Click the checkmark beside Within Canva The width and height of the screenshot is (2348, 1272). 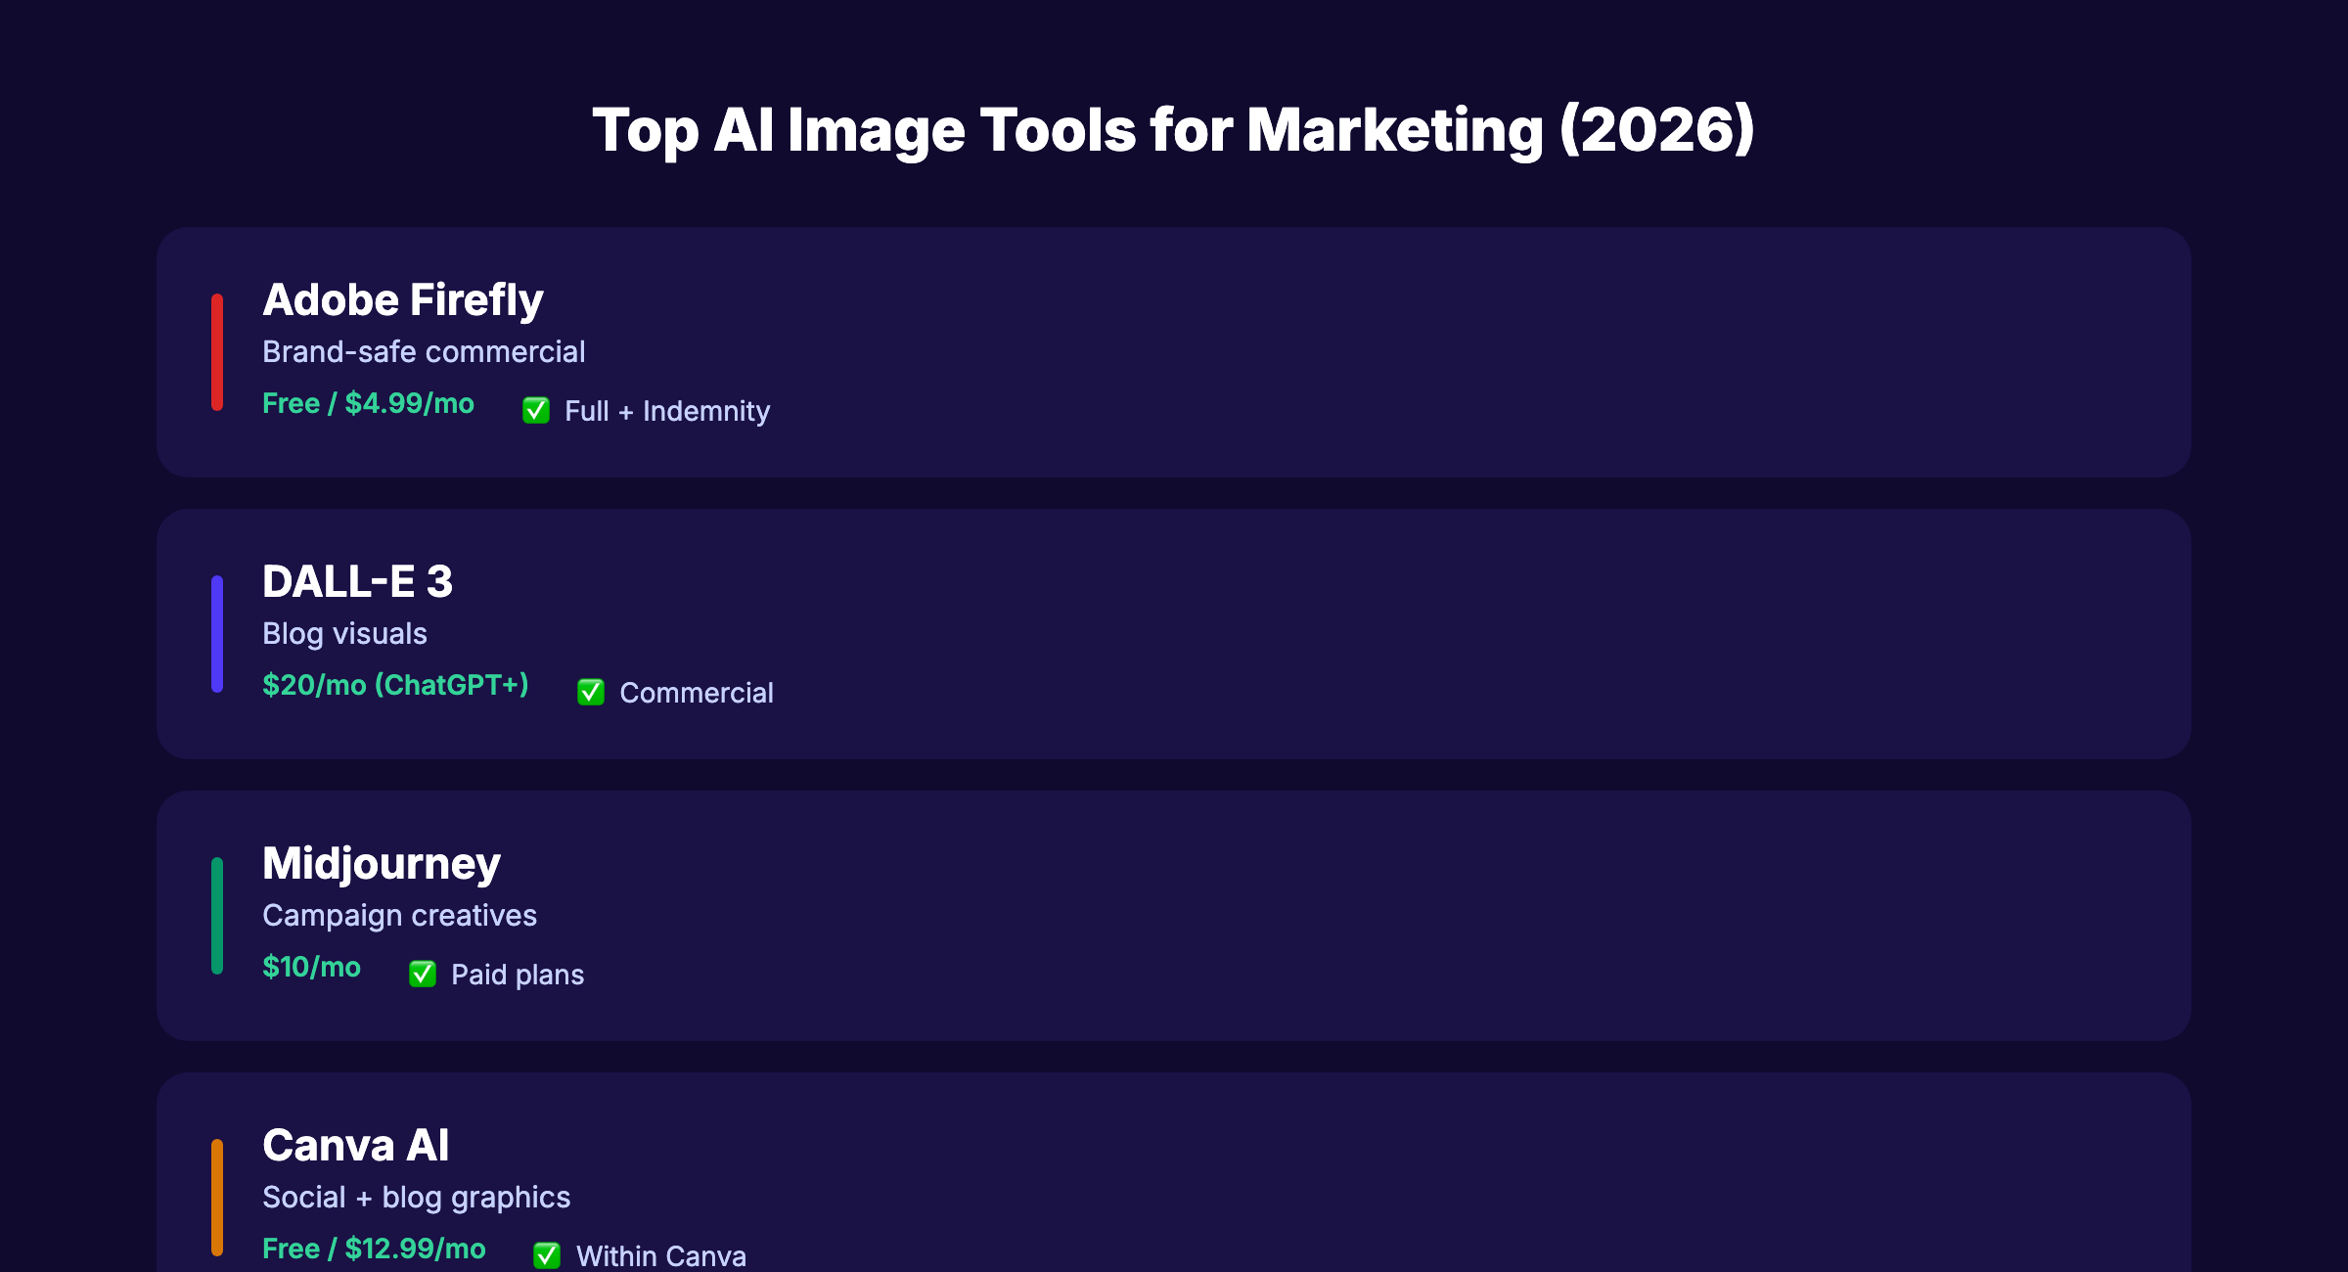click(548, 1256)
